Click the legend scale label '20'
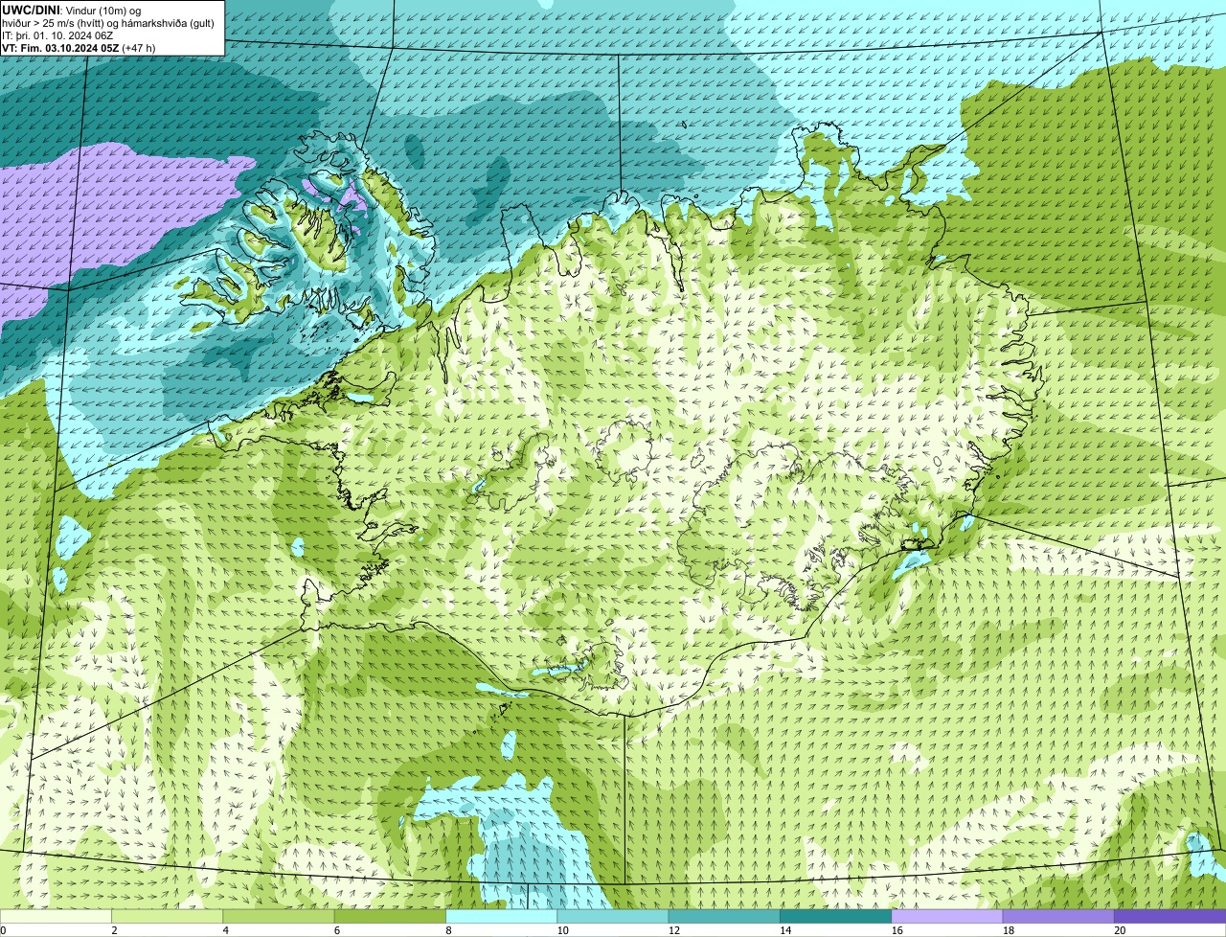1226x937 pixels. [x=1120, y=930]
